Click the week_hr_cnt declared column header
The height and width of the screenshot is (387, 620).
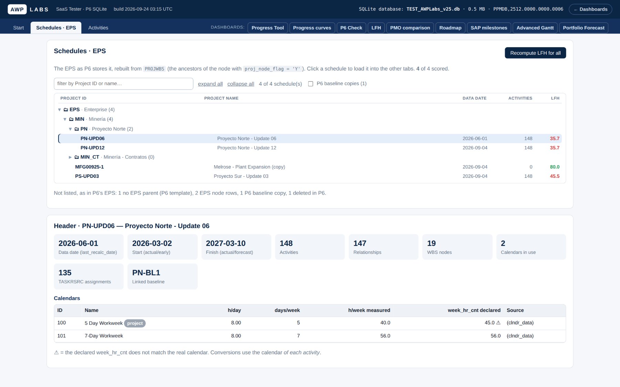point(474,310)
